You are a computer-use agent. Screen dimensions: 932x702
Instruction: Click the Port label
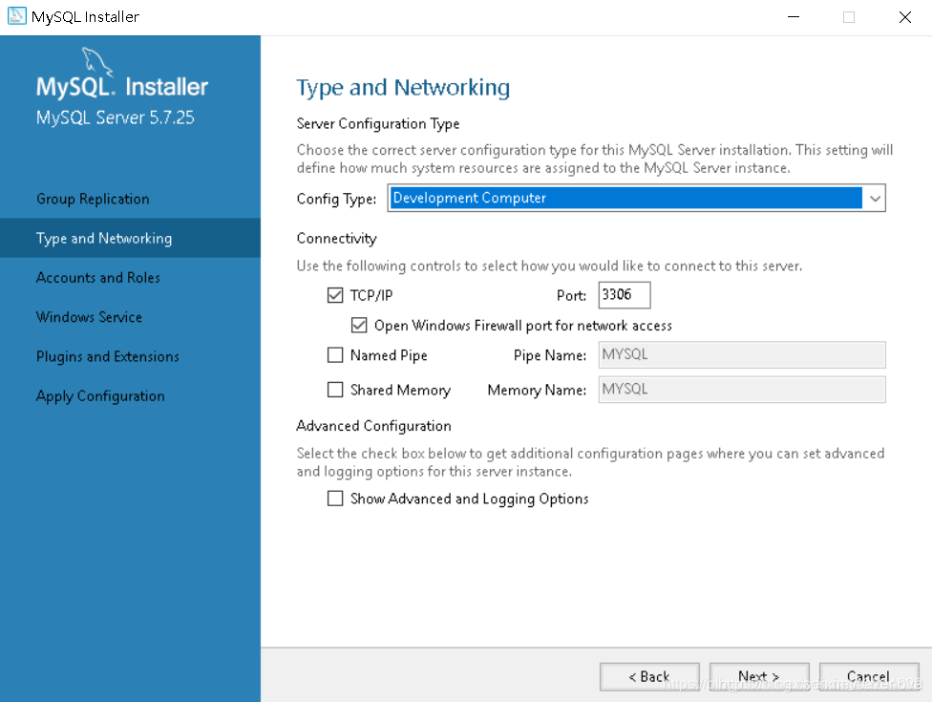pos(571,295)
